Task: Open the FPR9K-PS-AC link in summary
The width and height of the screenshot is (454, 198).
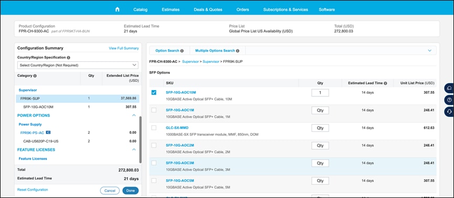Action: (x=32, y=133)
